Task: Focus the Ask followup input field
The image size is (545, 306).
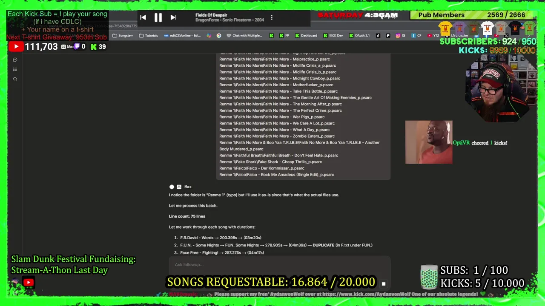Action: click(x=279, y=264)
